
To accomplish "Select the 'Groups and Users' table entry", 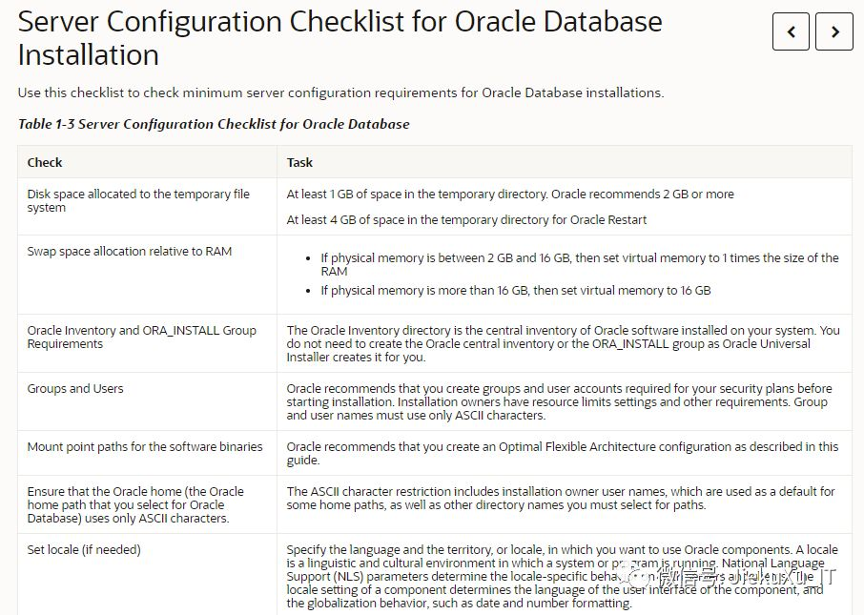I will pyautogui.click(x=77, y=388).
